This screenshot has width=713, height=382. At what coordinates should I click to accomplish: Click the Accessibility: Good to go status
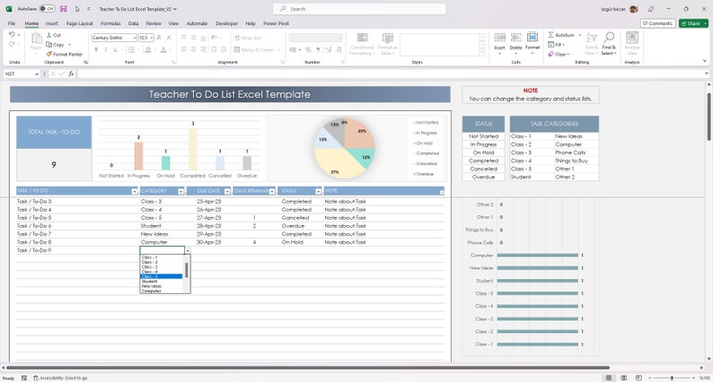coord(60,378)
